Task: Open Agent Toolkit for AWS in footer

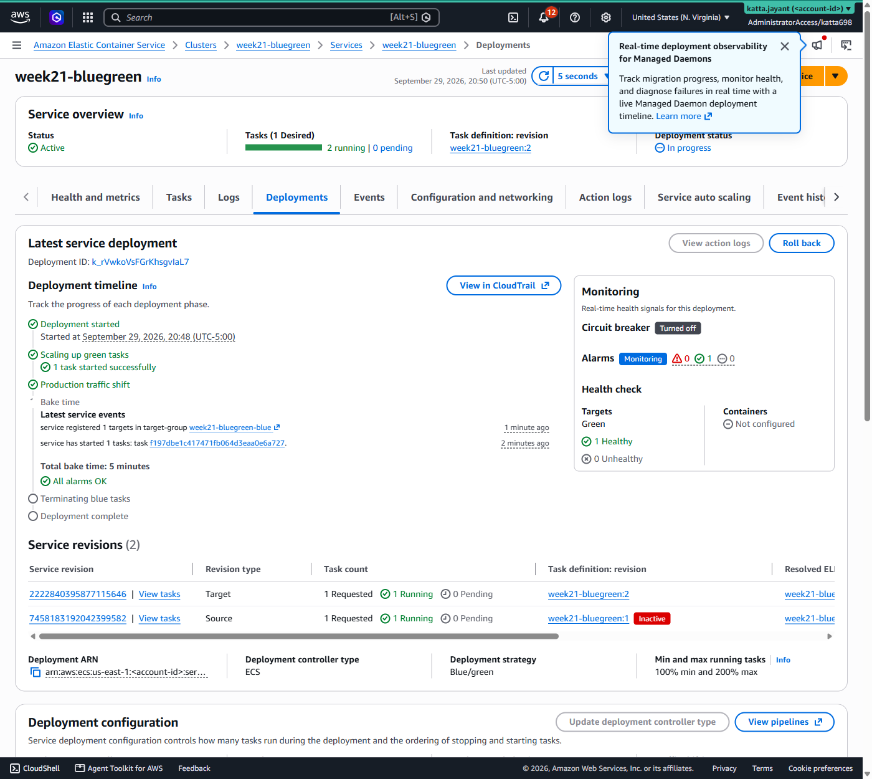Action: click(119, 768)
